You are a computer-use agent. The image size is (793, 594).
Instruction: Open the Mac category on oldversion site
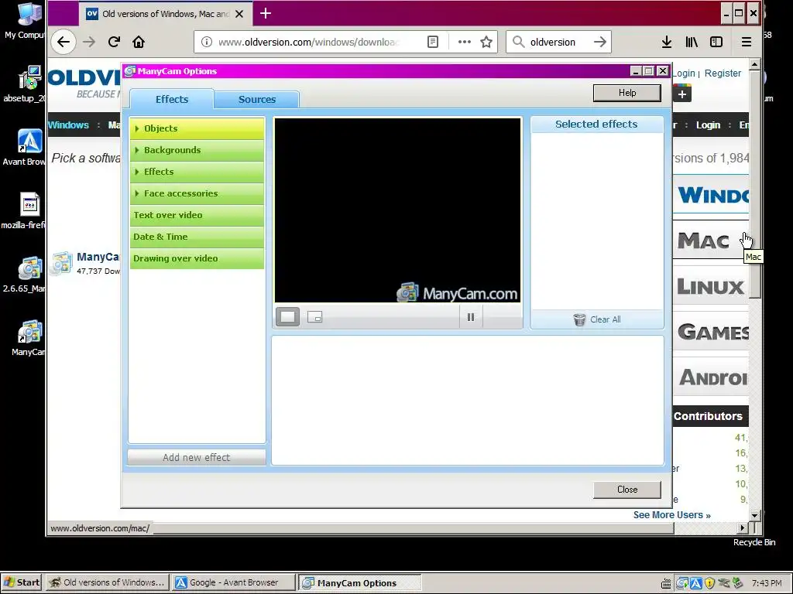pyautogui.click(x=711, y=241)
